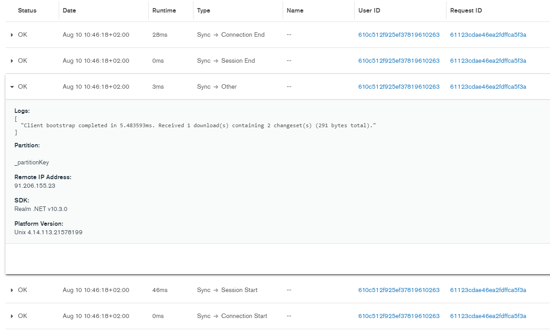Expand the Connection Start log row

(x=12, y=316)
